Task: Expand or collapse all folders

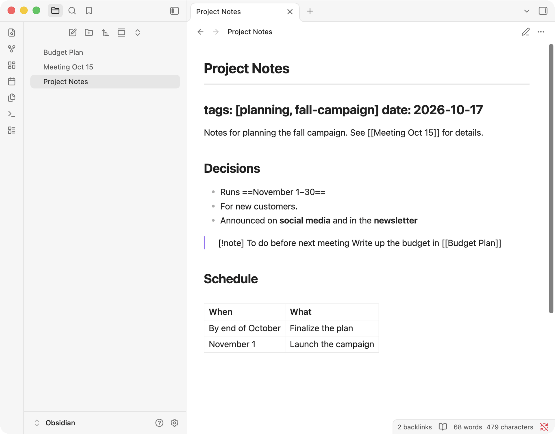Action: (138, 32)
